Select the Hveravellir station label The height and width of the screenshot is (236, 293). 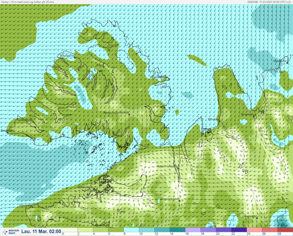click(x=250, y=216)
